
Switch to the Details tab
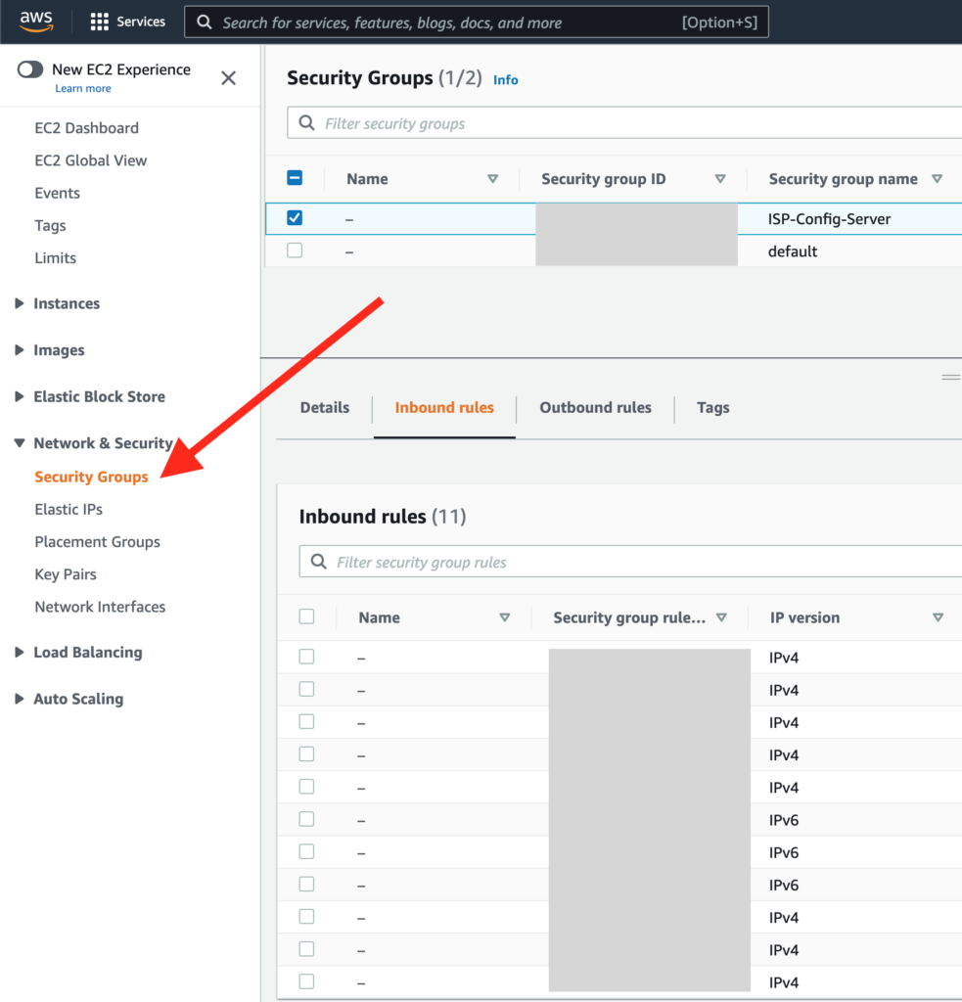325,408
